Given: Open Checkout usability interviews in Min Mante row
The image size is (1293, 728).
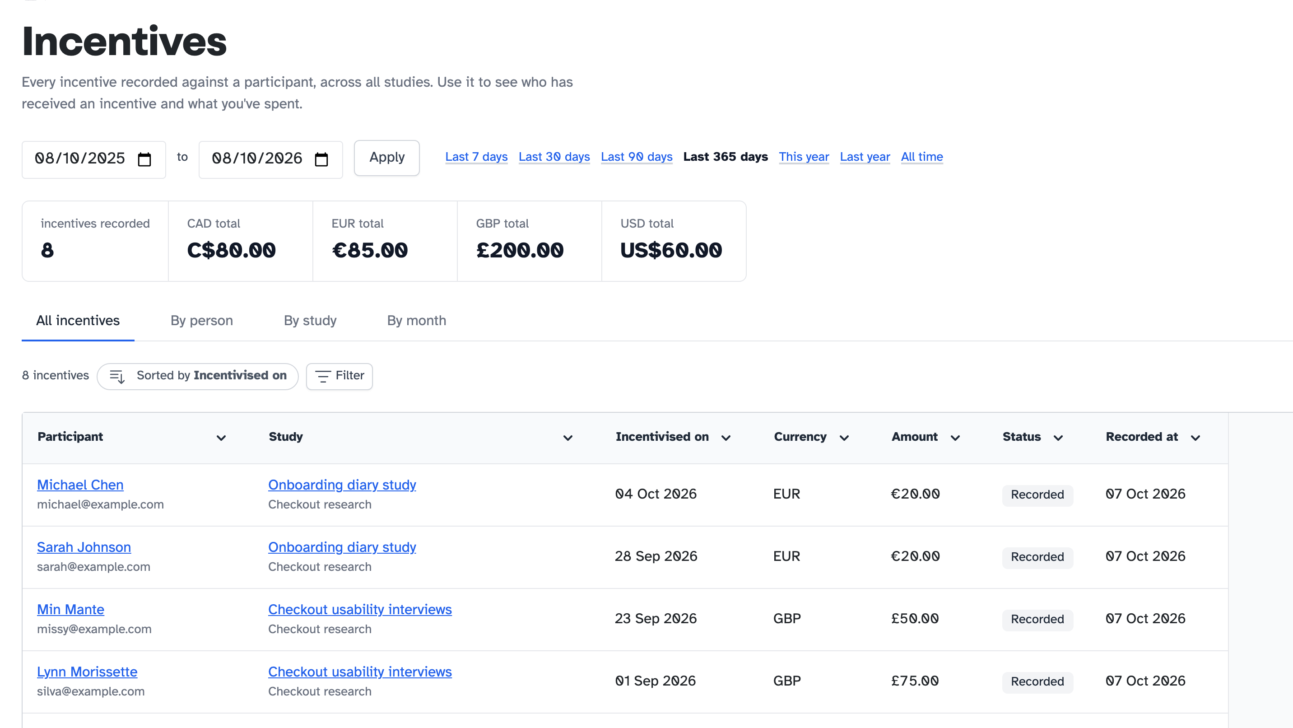Looking at the screenshot, I should [360, 610].
